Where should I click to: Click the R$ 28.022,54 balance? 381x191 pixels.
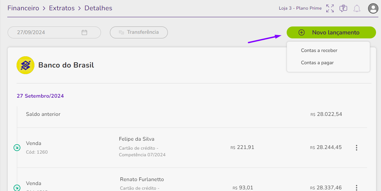click(326, 114)
